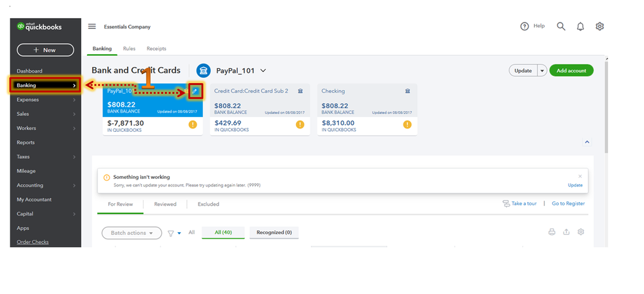
Task: Edit the PayPal account via pencil icon
Action: coord(195,91)
